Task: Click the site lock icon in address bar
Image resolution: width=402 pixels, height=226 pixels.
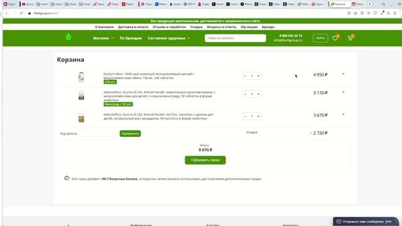Action: (x=30, y=13)
